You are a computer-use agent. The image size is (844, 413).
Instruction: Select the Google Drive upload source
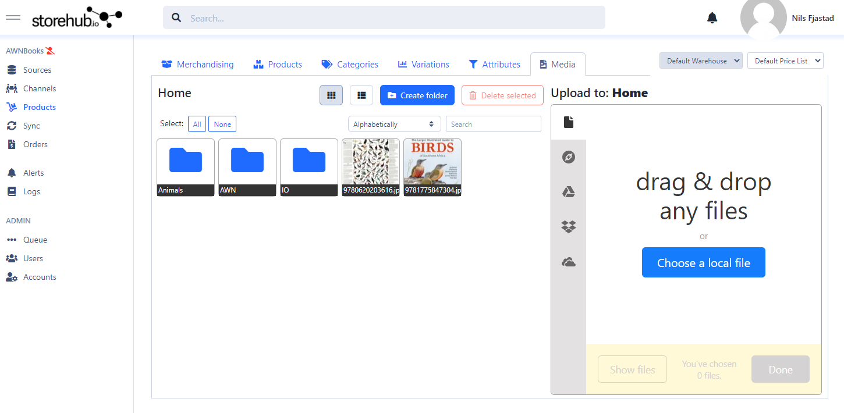(569, 192)
